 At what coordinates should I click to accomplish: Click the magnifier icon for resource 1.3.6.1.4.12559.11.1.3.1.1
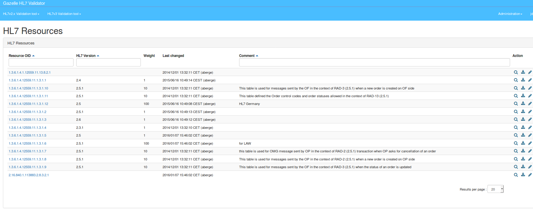pyautogui.click(x=516, y=80)
